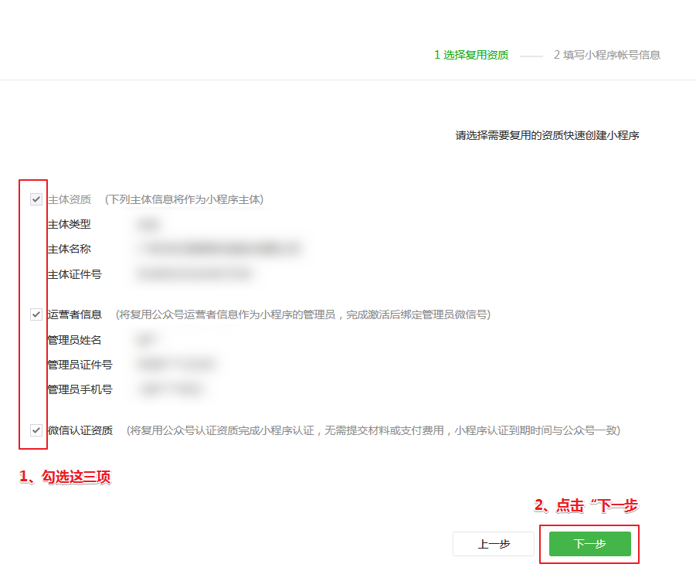Click the 主体类型 field label
The image size is (696, 581).
69,224
